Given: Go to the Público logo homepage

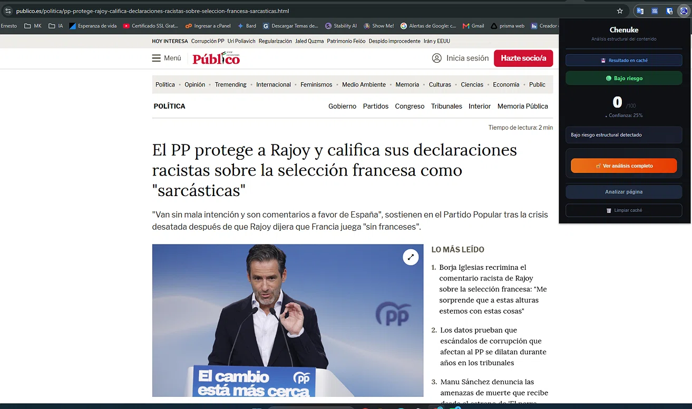Looking at the screenshot, I should pos(216,58).
